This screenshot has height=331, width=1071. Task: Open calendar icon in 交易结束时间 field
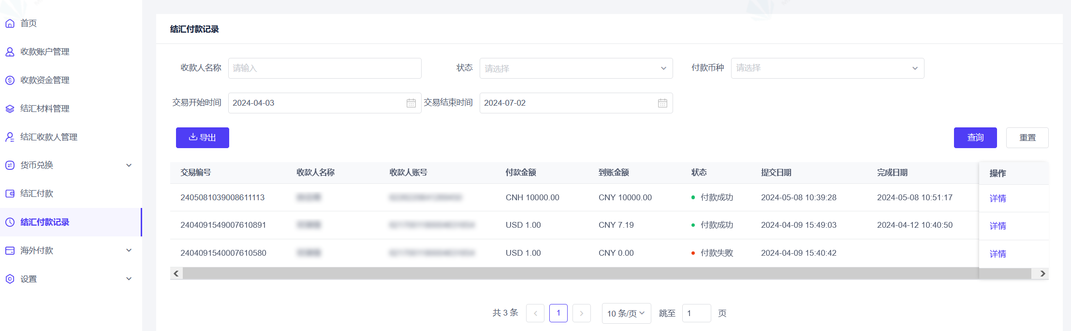pyautogui.click(x=662, y=103)
